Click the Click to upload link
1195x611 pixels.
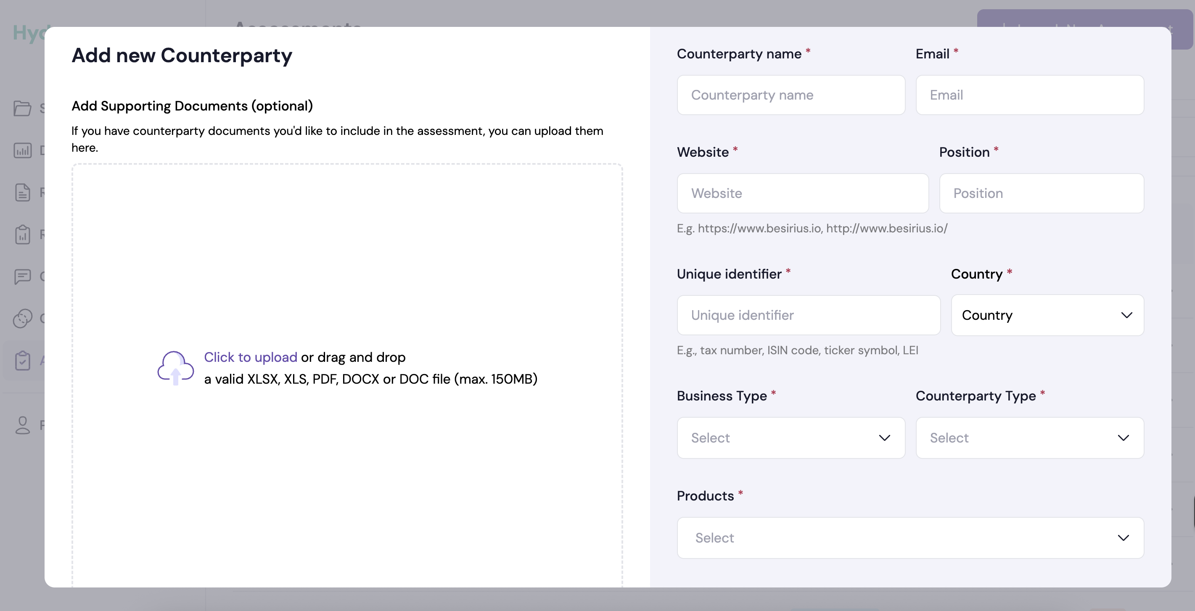tap(250, 357)
